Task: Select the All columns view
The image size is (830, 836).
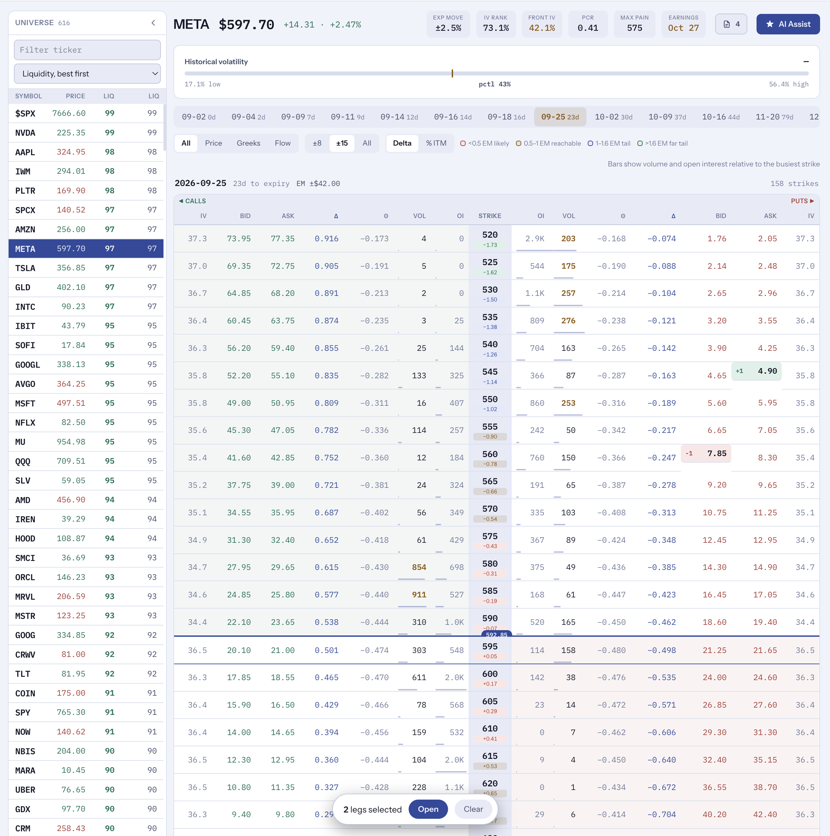Action: pyautogui.click(x=186, y=143)
